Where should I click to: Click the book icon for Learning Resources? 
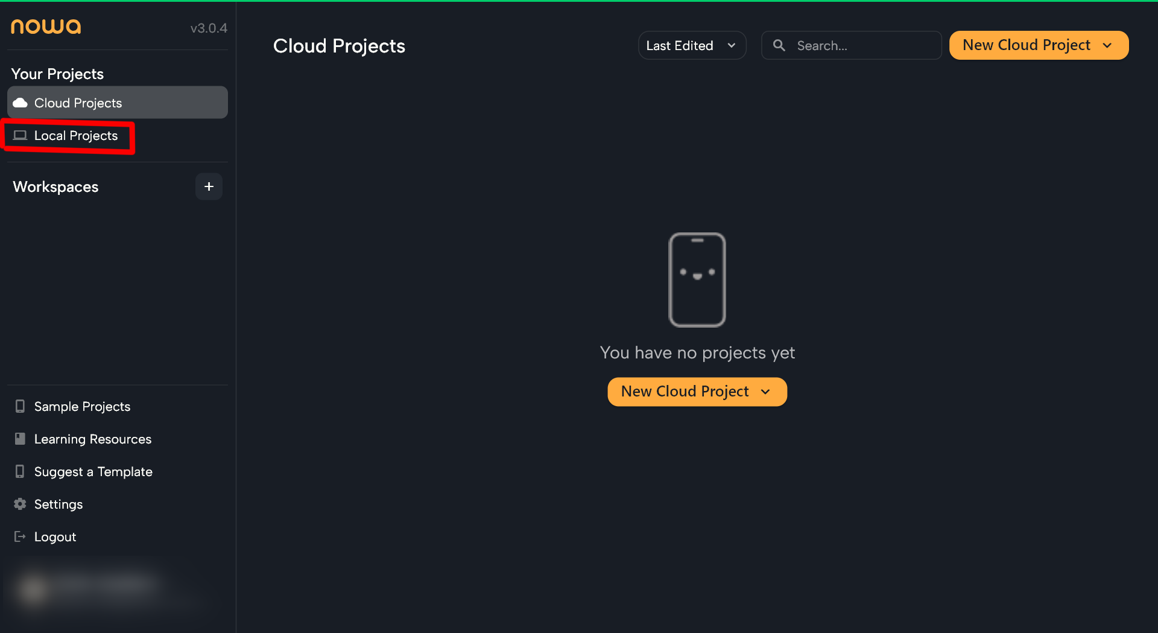[20, 439]
